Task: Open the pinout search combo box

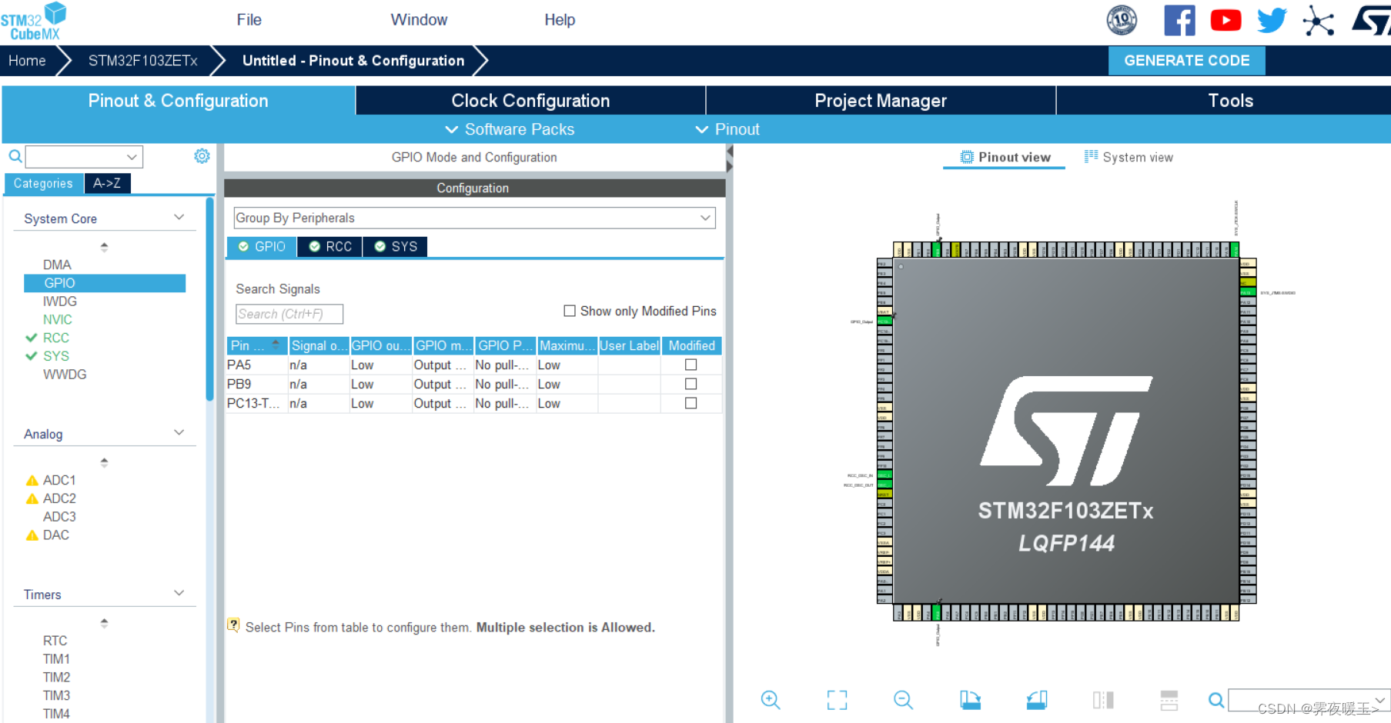Action: pyautogui.click(x=1308, y=700)
